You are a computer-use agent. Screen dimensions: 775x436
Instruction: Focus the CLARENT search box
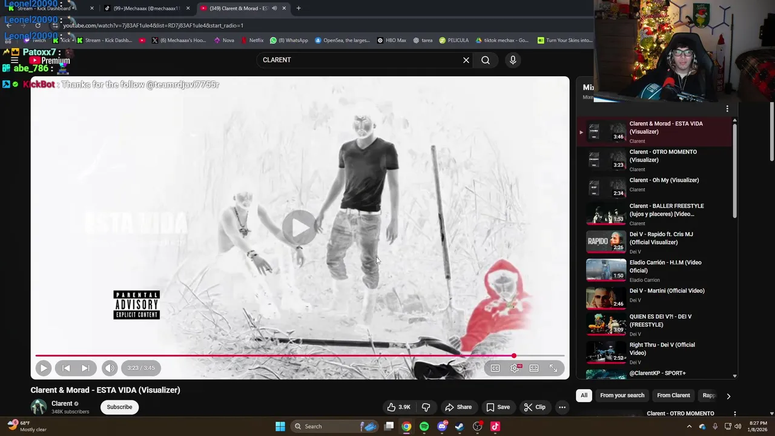point(360,60)
